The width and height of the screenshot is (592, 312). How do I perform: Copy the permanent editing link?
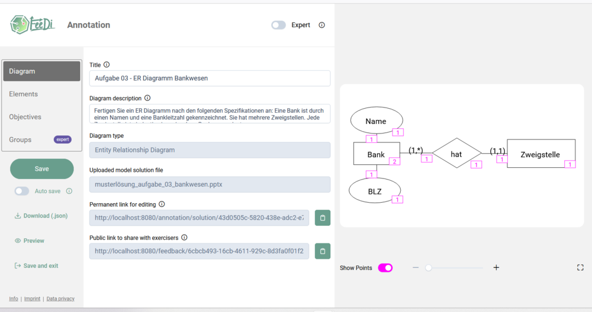[x=323, y=218]
